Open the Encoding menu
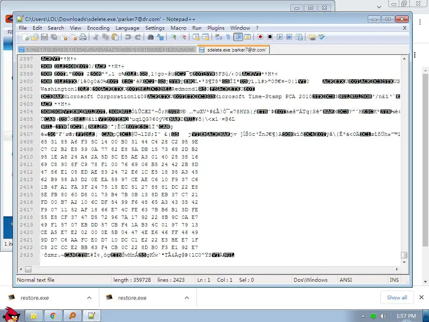This screenshot has height=322, width=429. click(x=98, y=28)
